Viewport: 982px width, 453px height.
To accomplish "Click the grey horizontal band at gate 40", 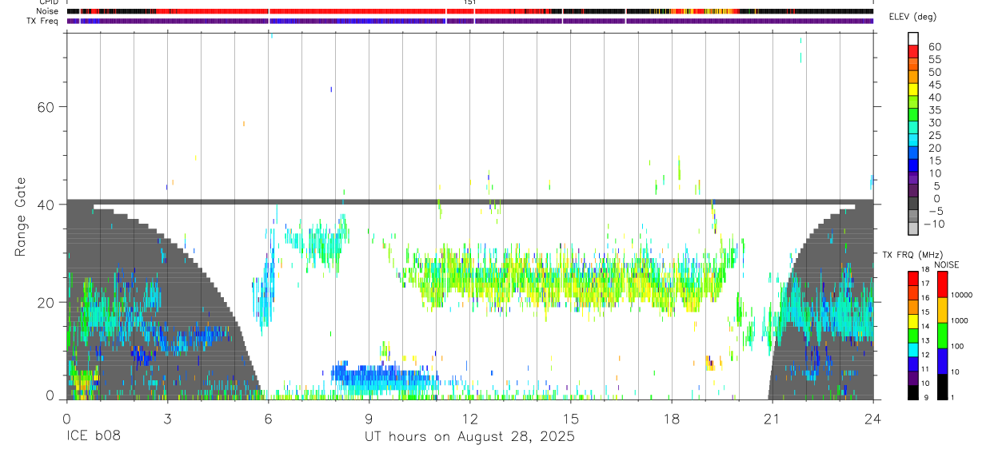I will (x=470, y=202).
